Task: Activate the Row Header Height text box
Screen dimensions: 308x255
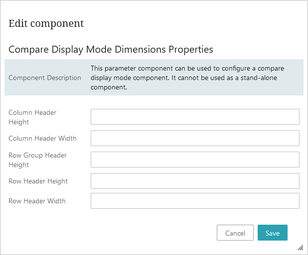Action: 195,181
